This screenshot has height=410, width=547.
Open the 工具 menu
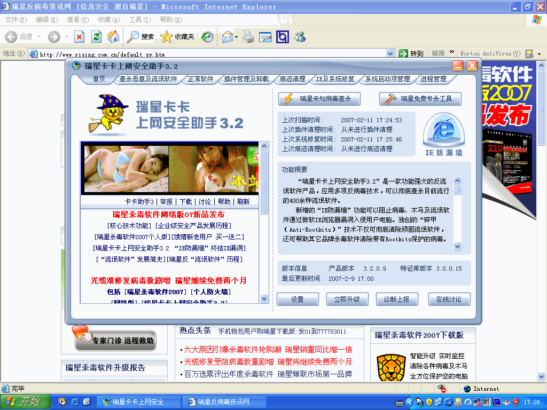139,20
